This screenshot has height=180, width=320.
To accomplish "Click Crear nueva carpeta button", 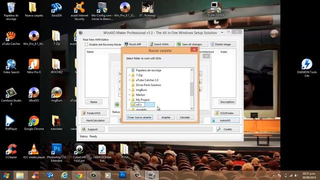I will click(139, 117).
